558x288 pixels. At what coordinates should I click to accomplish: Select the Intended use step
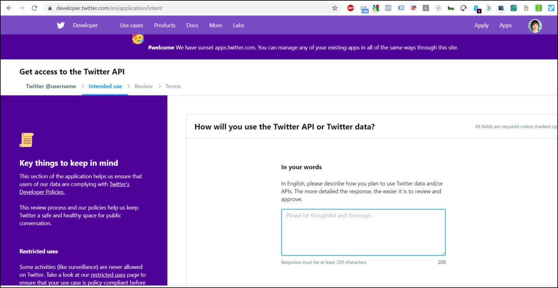[105, 86]
